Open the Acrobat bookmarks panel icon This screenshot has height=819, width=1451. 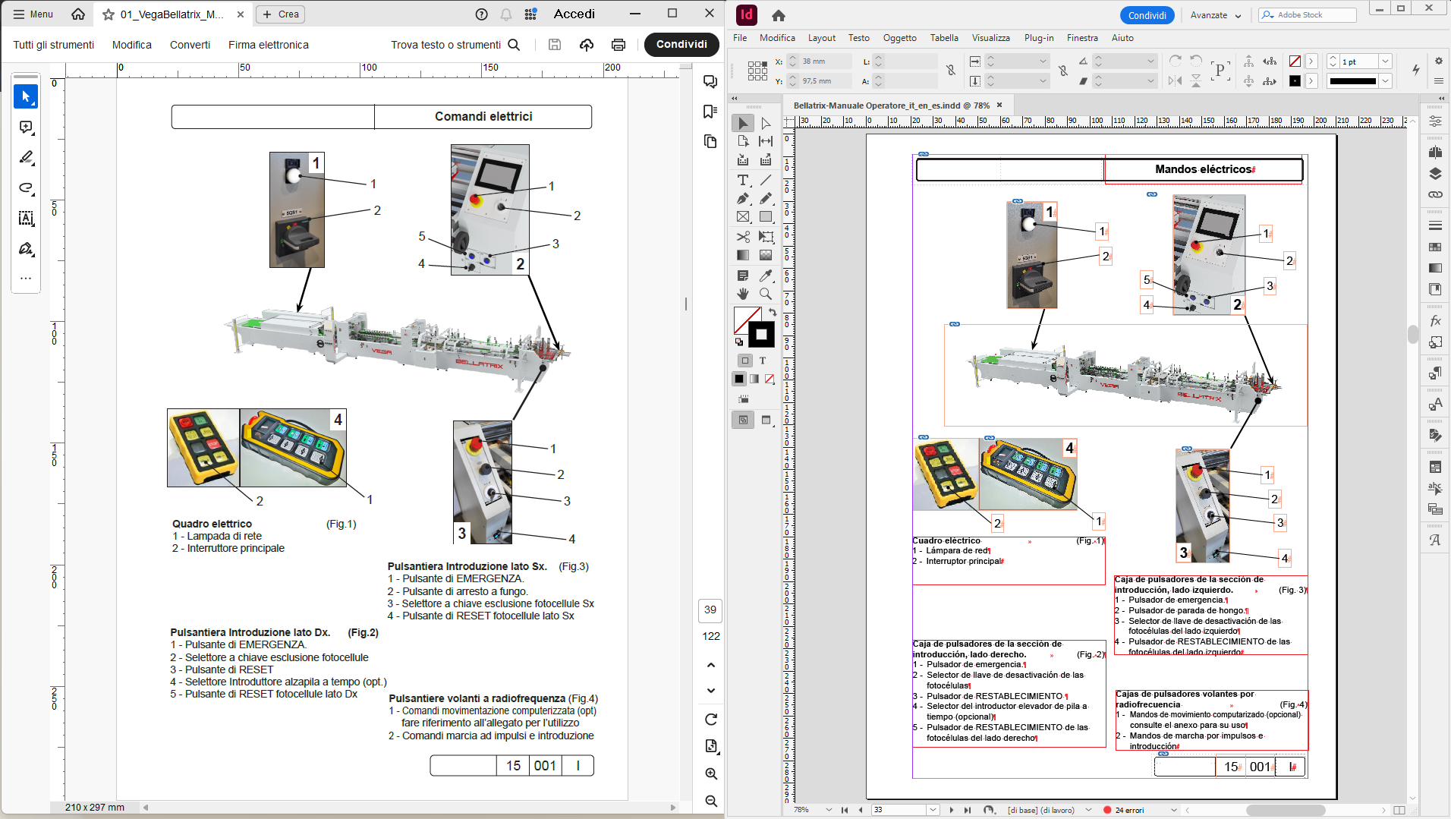coord(710,112)
